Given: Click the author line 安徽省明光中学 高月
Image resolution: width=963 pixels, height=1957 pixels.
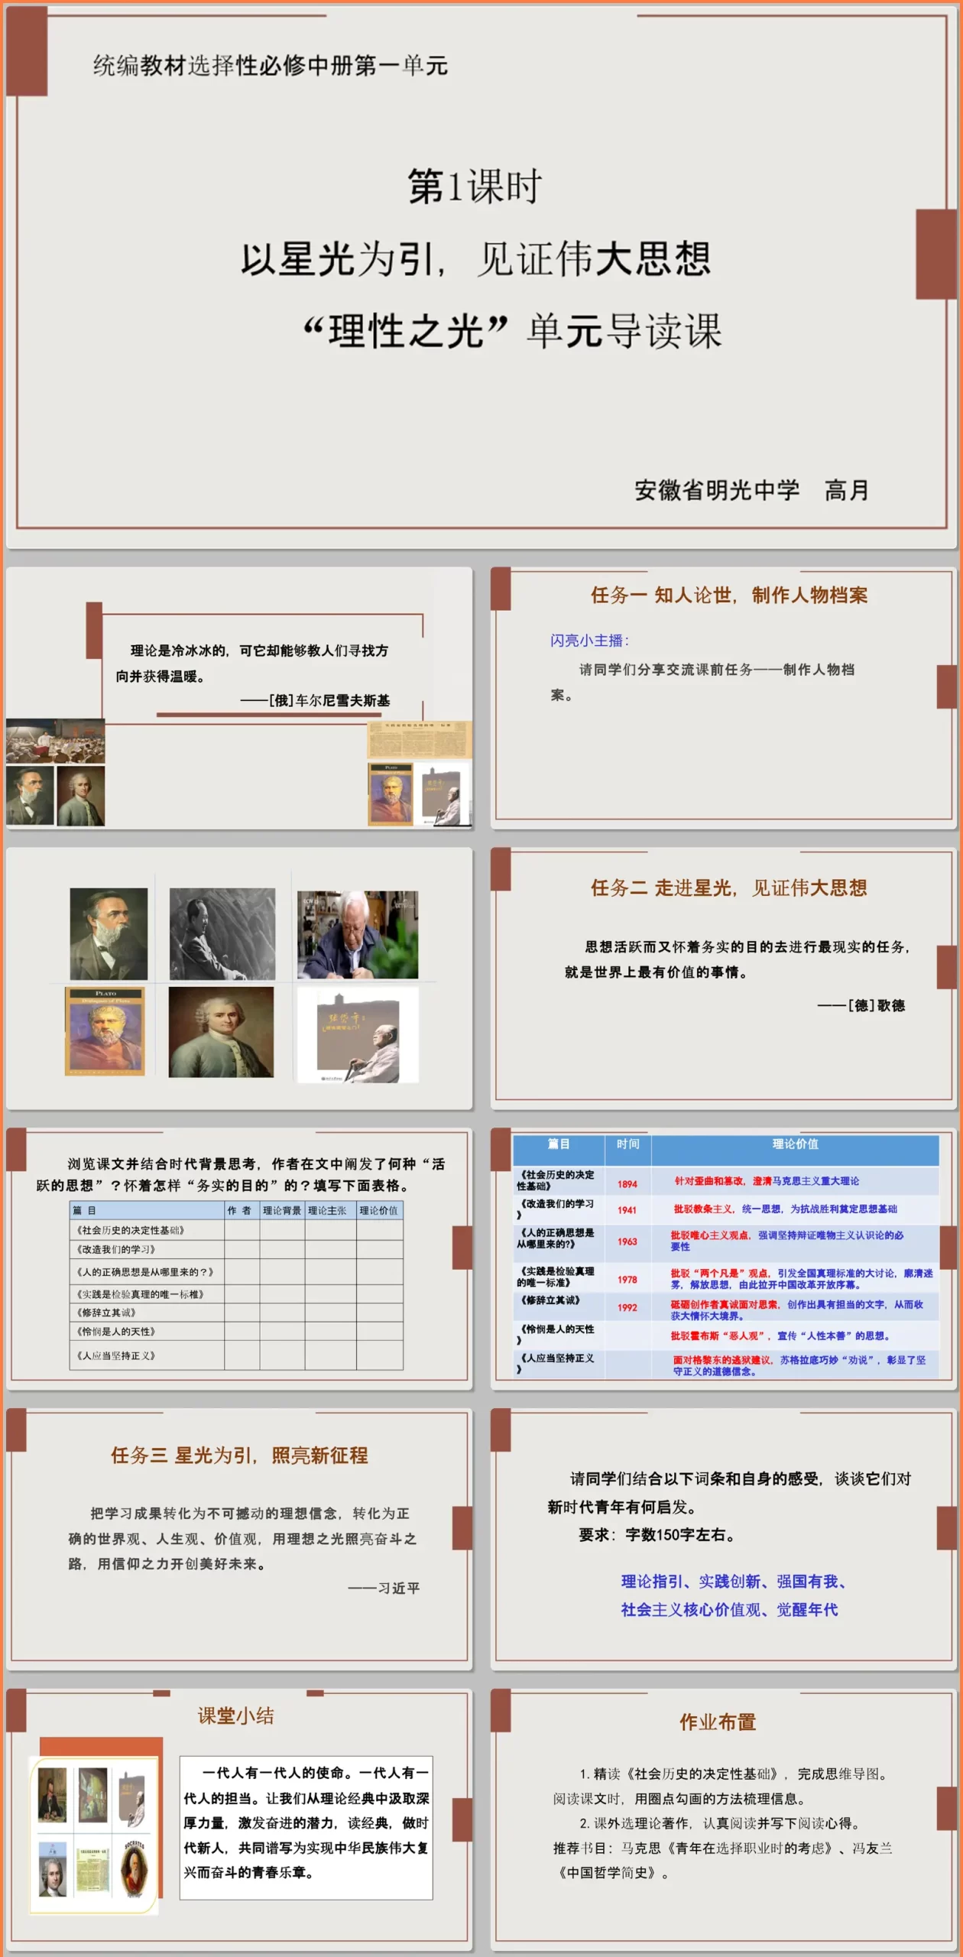Looking at the screenshot, I should 752,490.
